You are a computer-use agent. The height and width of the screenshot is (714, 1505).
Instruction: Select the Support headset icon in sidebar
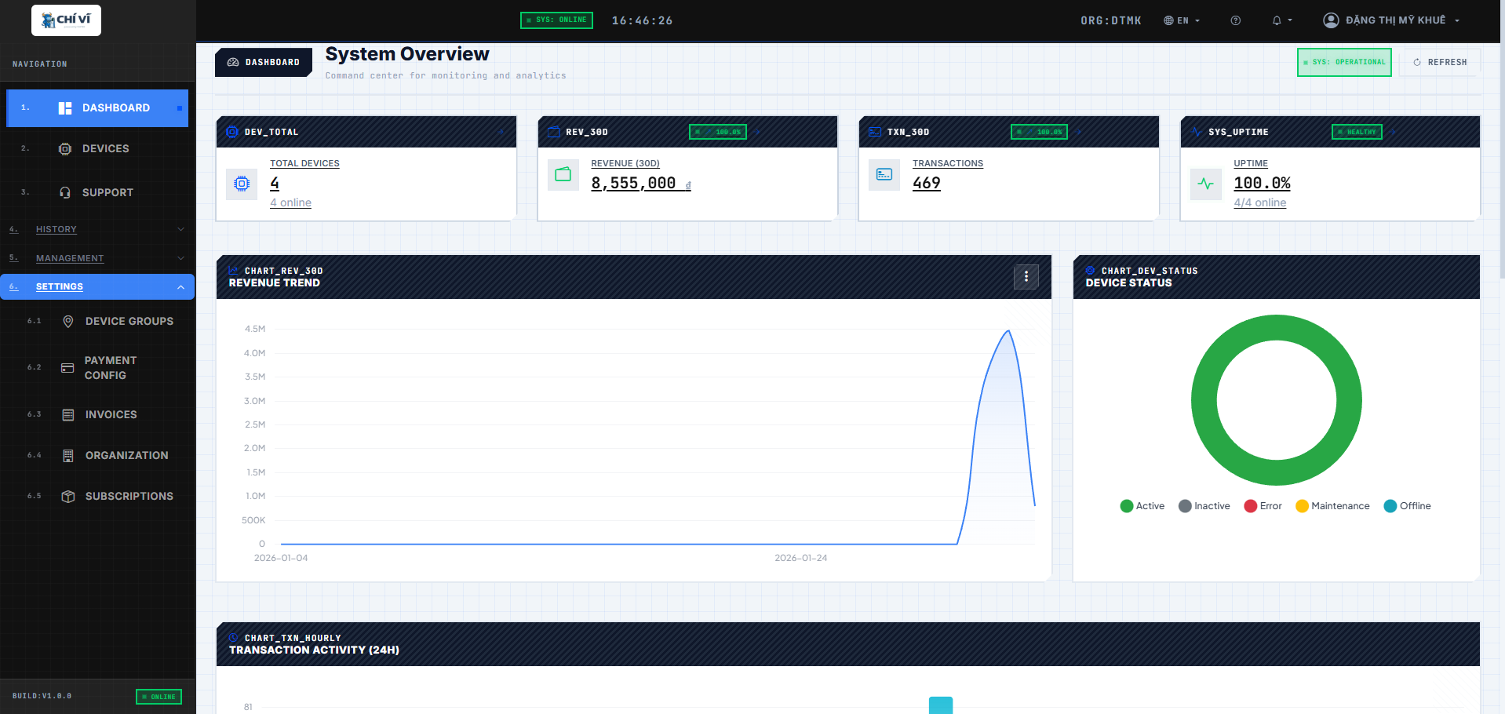tap(65, 192)
